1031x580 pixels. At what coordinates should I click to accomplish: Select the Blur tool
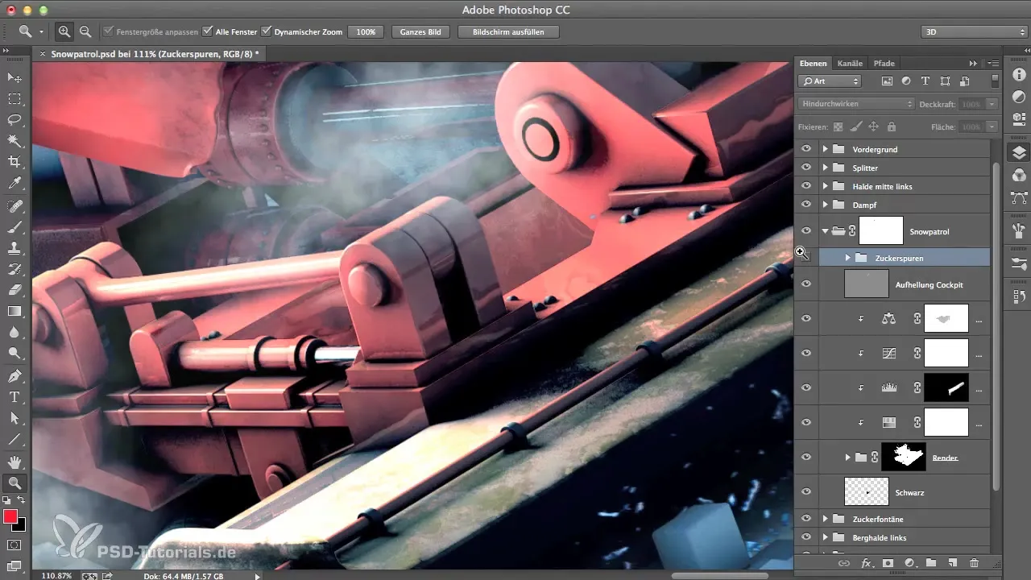(14, 332)
